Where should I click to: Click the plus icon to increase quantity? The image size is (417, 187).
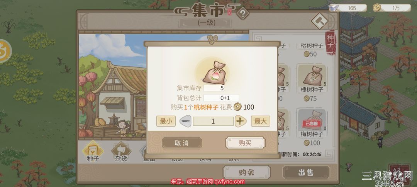pos(240,121)
